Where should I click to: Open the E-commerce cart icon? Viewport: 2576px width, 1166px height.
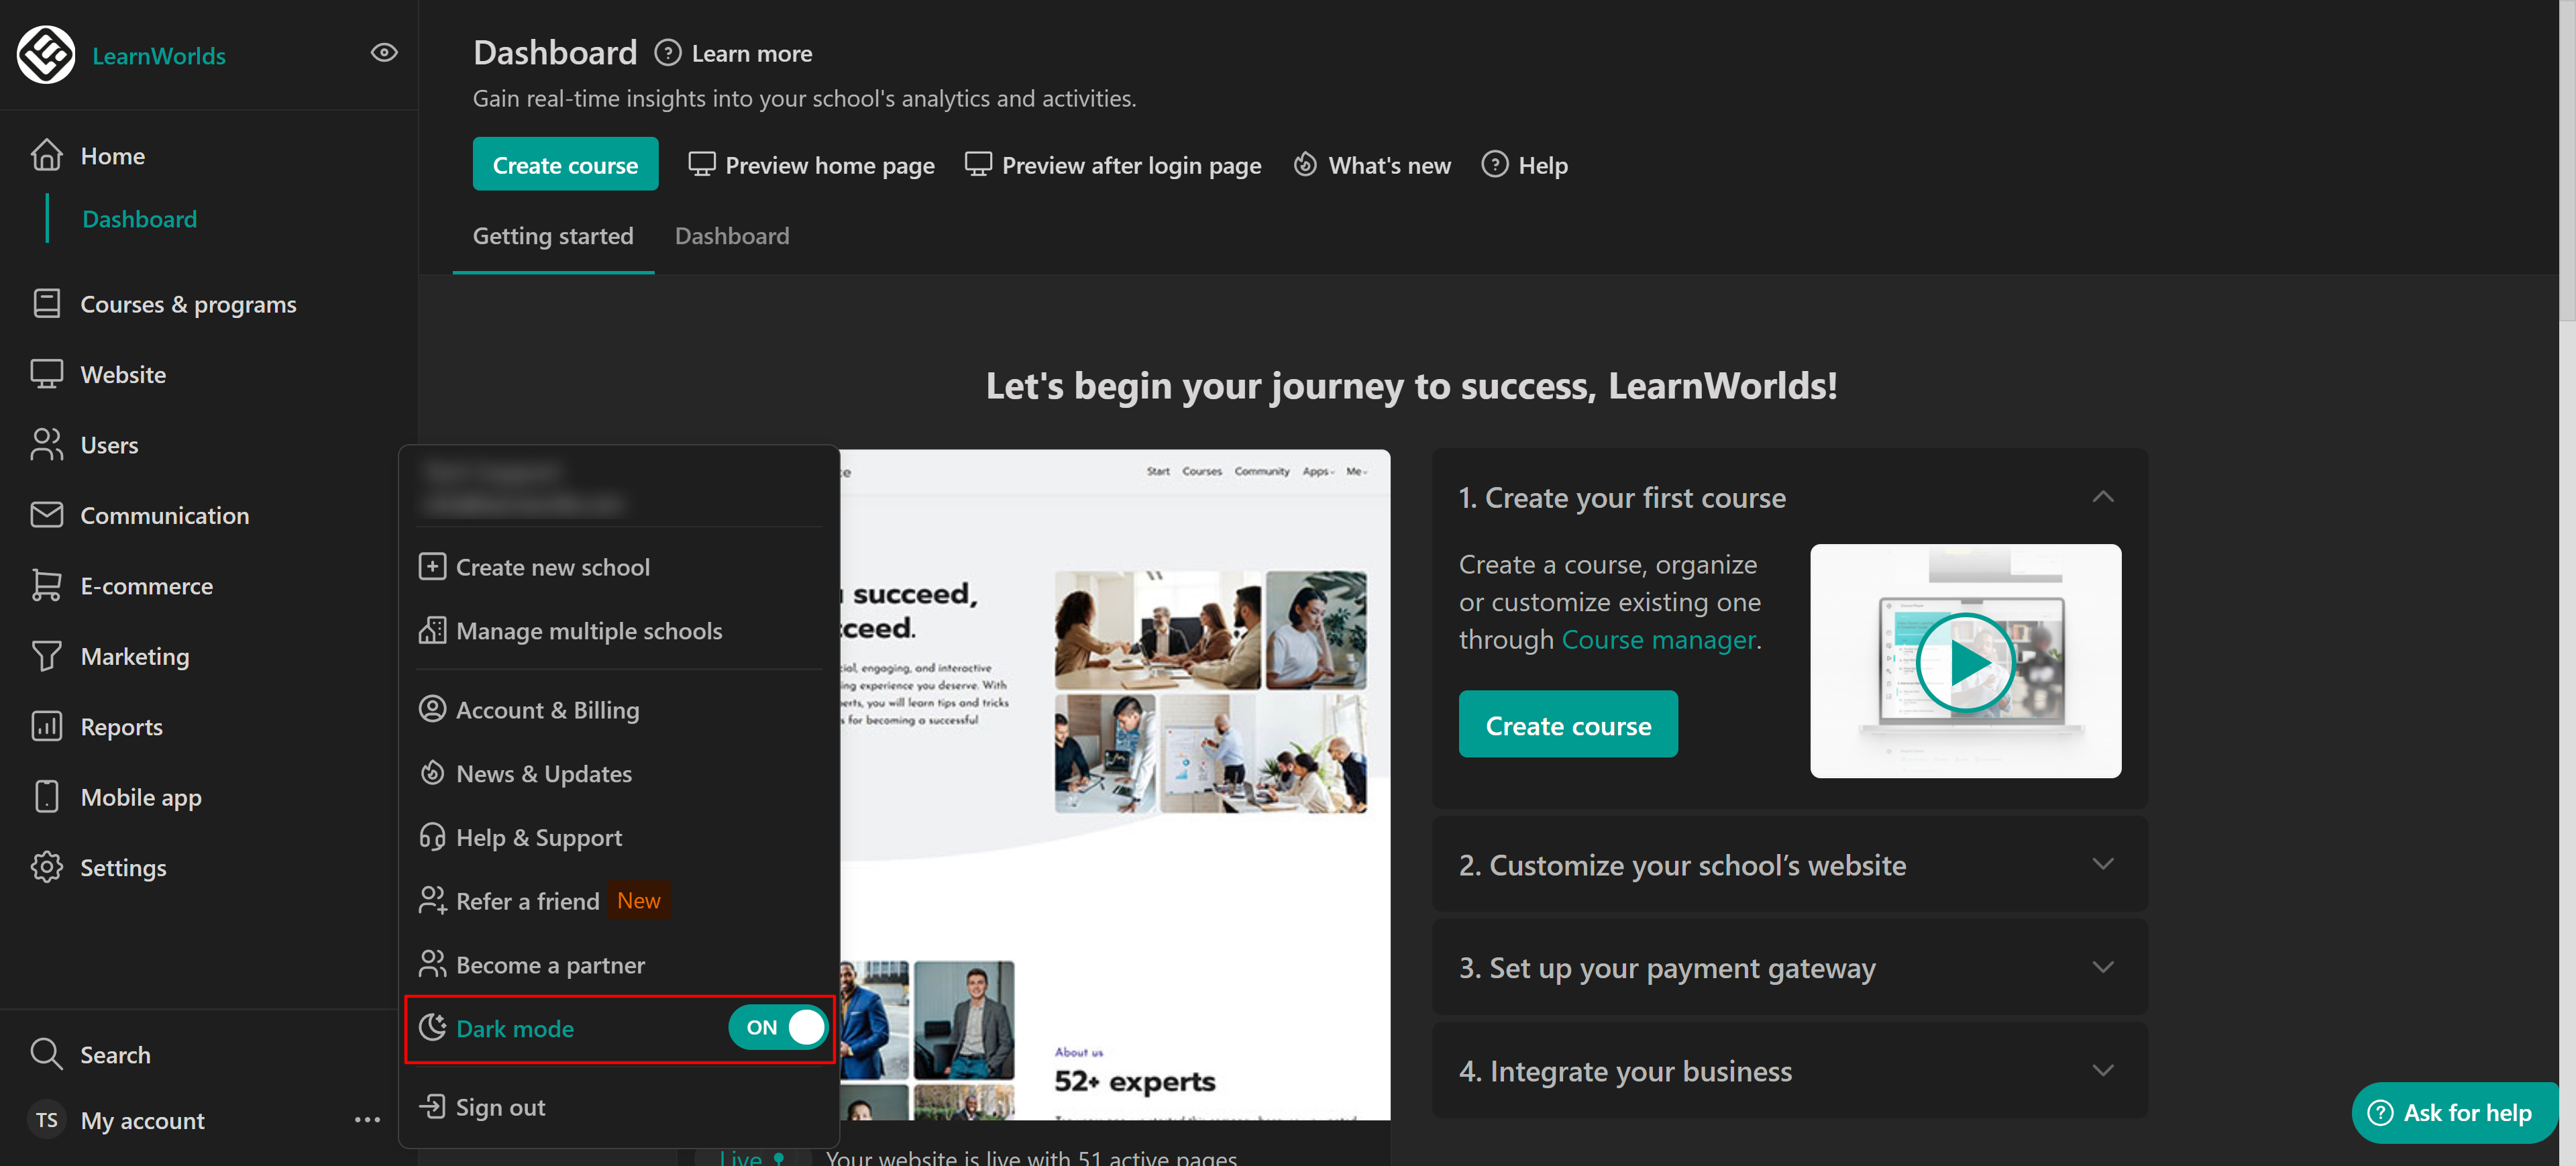click(x=46, y=585)
